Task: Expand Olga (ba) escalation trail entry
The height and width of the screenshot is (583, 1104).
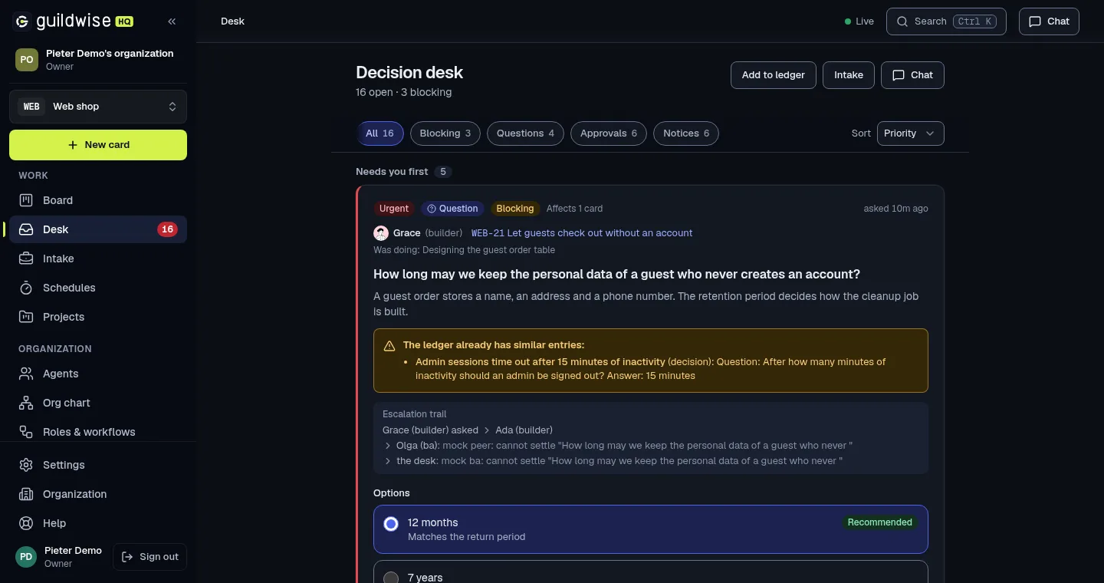Action: click(387, 446)
